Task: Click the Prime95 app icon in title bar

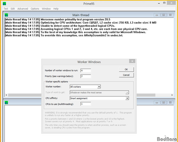Action: click(x=4, y=4)
